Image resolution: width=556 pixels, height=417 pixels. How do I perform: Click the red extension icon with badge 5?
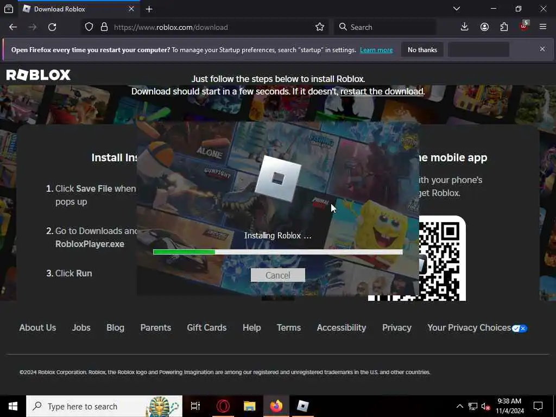pyautogui.click(x=524, y=26)
